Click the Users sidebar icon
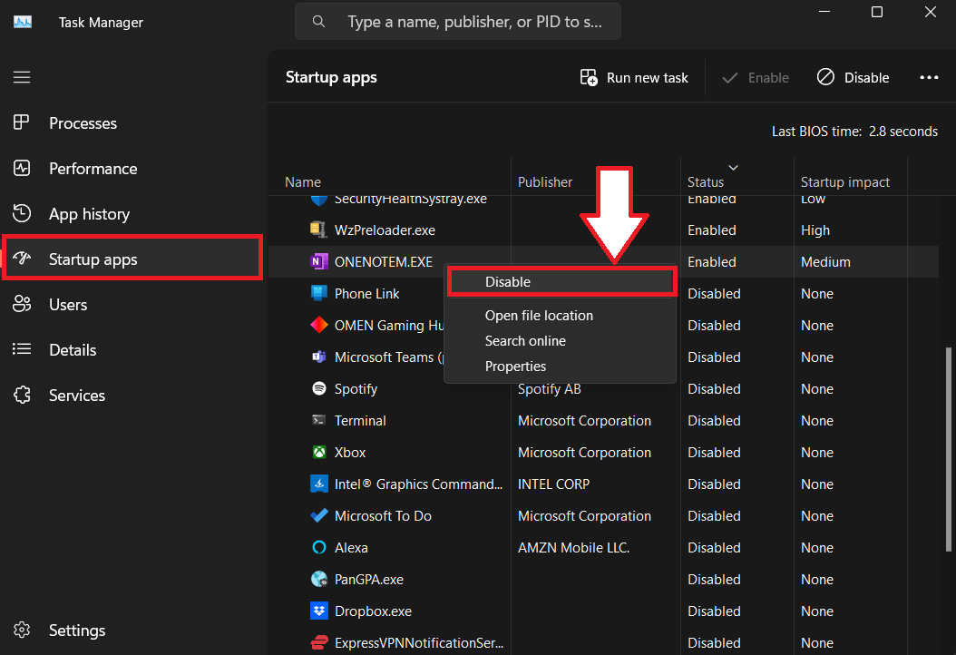Viewport: 956px width, 655px height. [22, 304]
